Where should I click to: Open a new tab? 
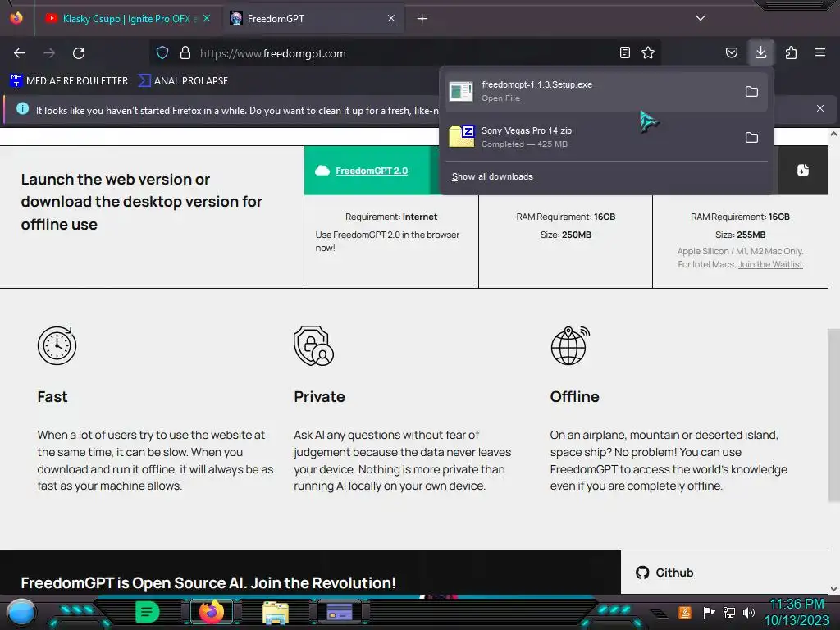click(422, 19)
